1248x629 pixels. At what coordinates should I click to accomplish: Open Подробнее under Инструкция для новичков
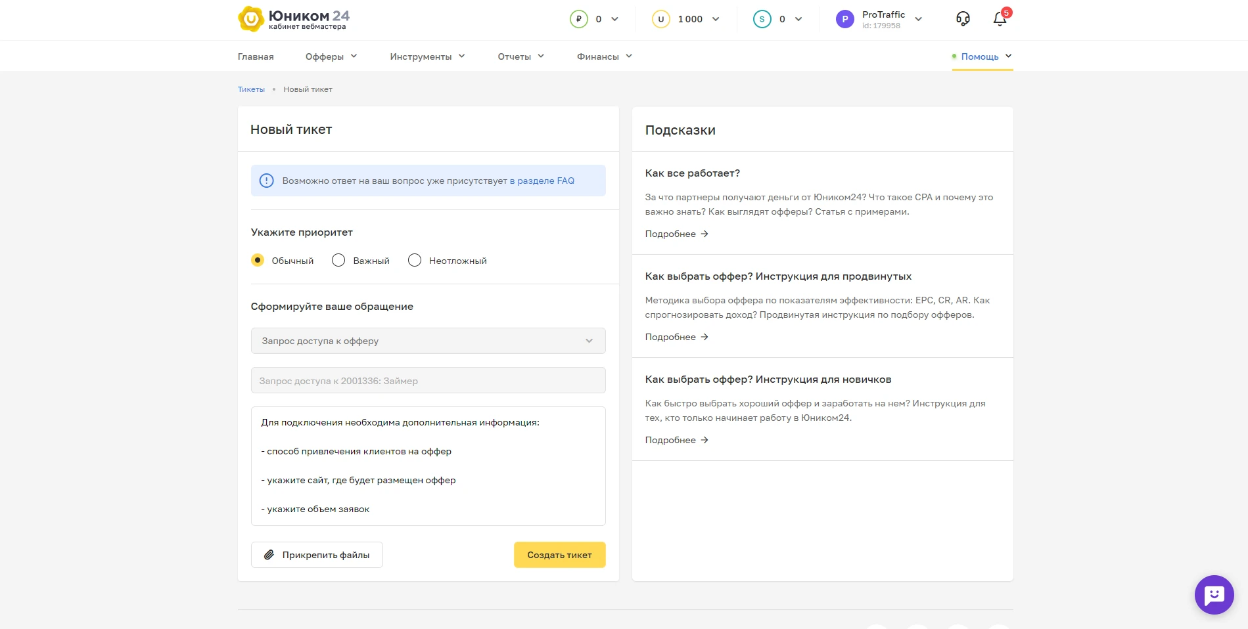677,440
